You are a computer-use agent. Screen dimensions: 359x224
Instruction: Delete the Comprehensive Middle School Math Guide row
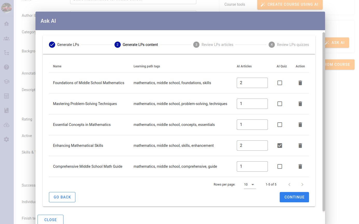point(300,166)
